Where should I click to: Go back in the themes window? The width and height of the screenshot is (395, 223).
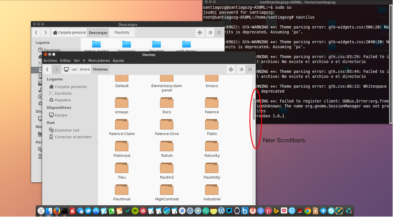coord(47,69)
